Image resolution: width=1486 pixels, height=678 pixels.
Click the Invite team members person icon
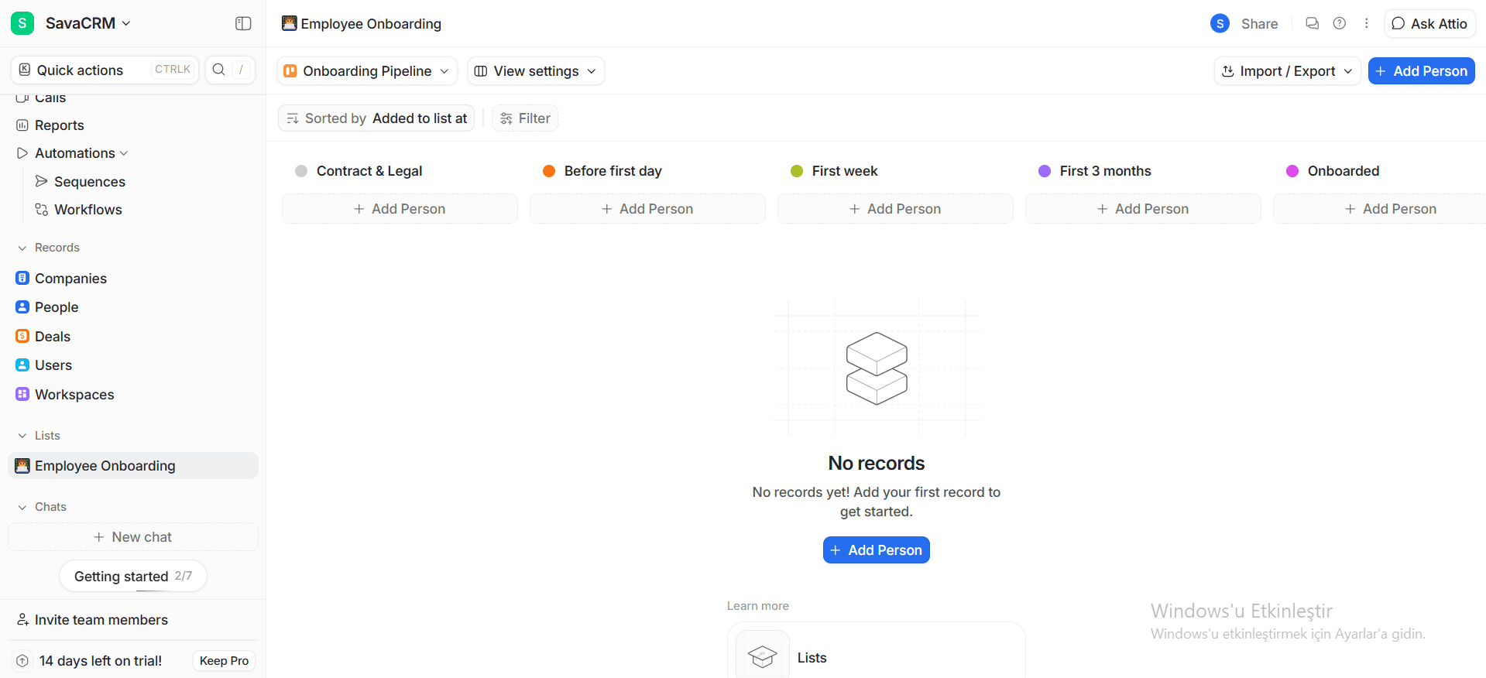(x=23, y=620)
